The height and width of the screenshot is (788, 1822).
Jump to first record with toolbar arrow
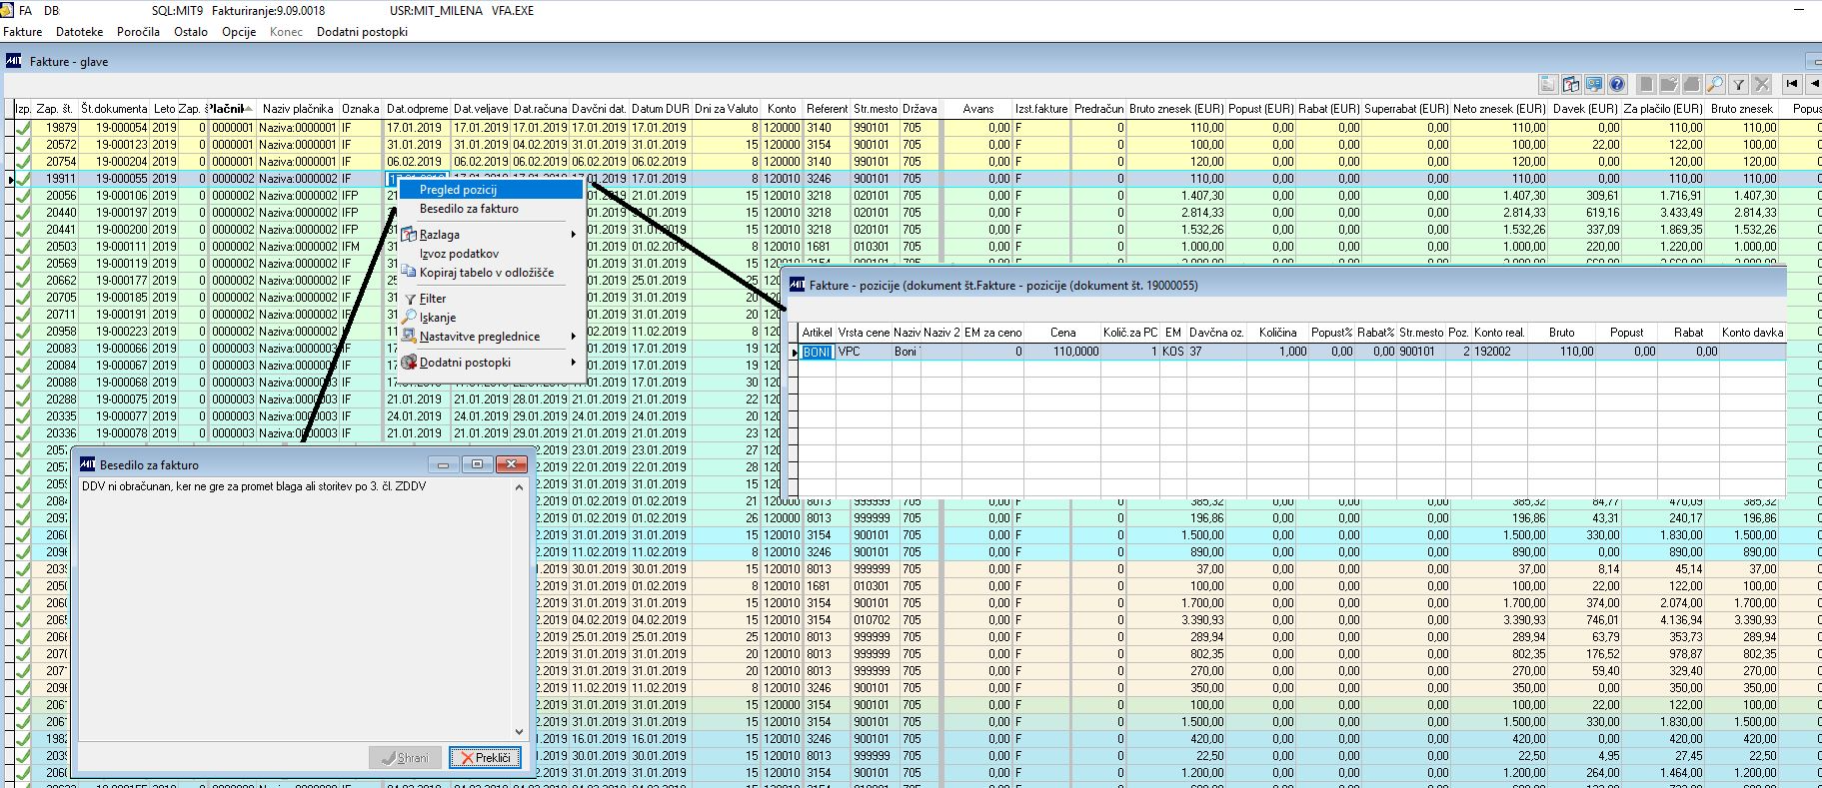pos(1793,85)
